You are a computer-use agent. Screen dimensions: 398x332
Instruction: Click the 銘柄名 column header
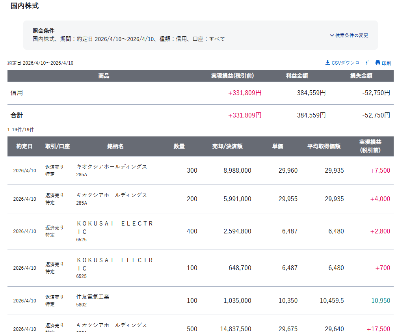tap(115, 146)
